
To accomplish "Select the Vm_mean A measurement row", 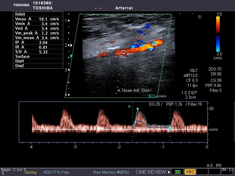I will point(38,38).
